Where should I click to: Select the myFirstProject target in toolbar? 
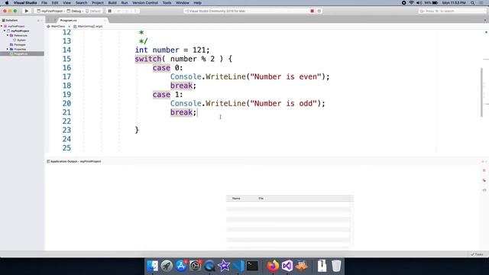(50, 11)
